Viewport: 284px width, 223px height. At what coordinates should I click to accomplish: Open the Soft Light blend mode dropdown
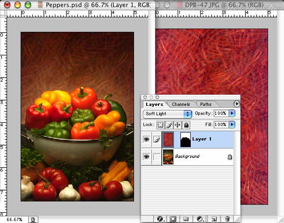167,114
